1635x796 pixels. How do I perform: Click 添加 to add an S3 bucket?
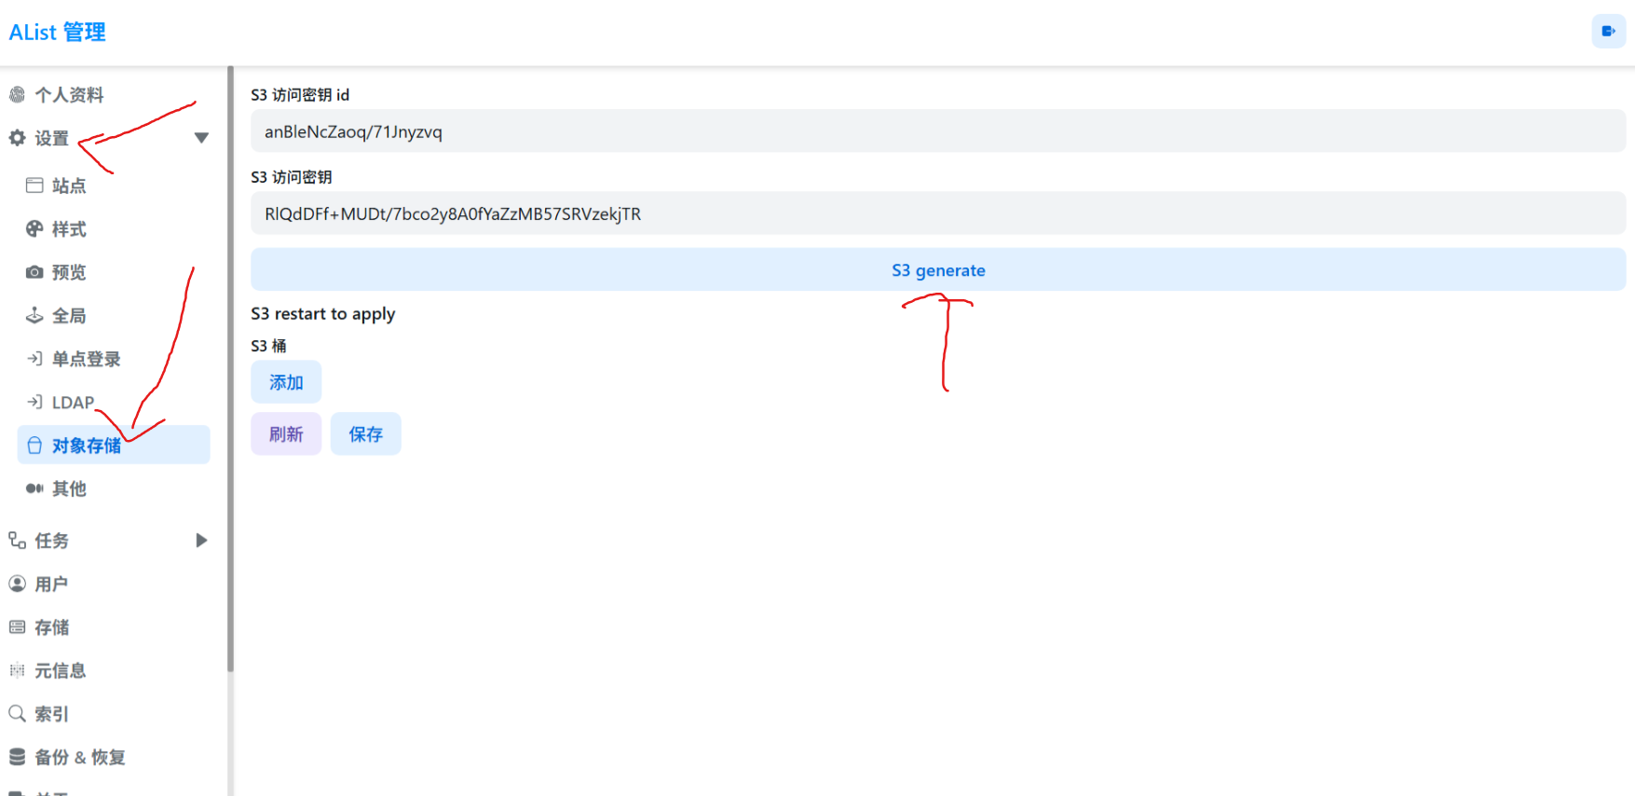[x=286, y=382]
